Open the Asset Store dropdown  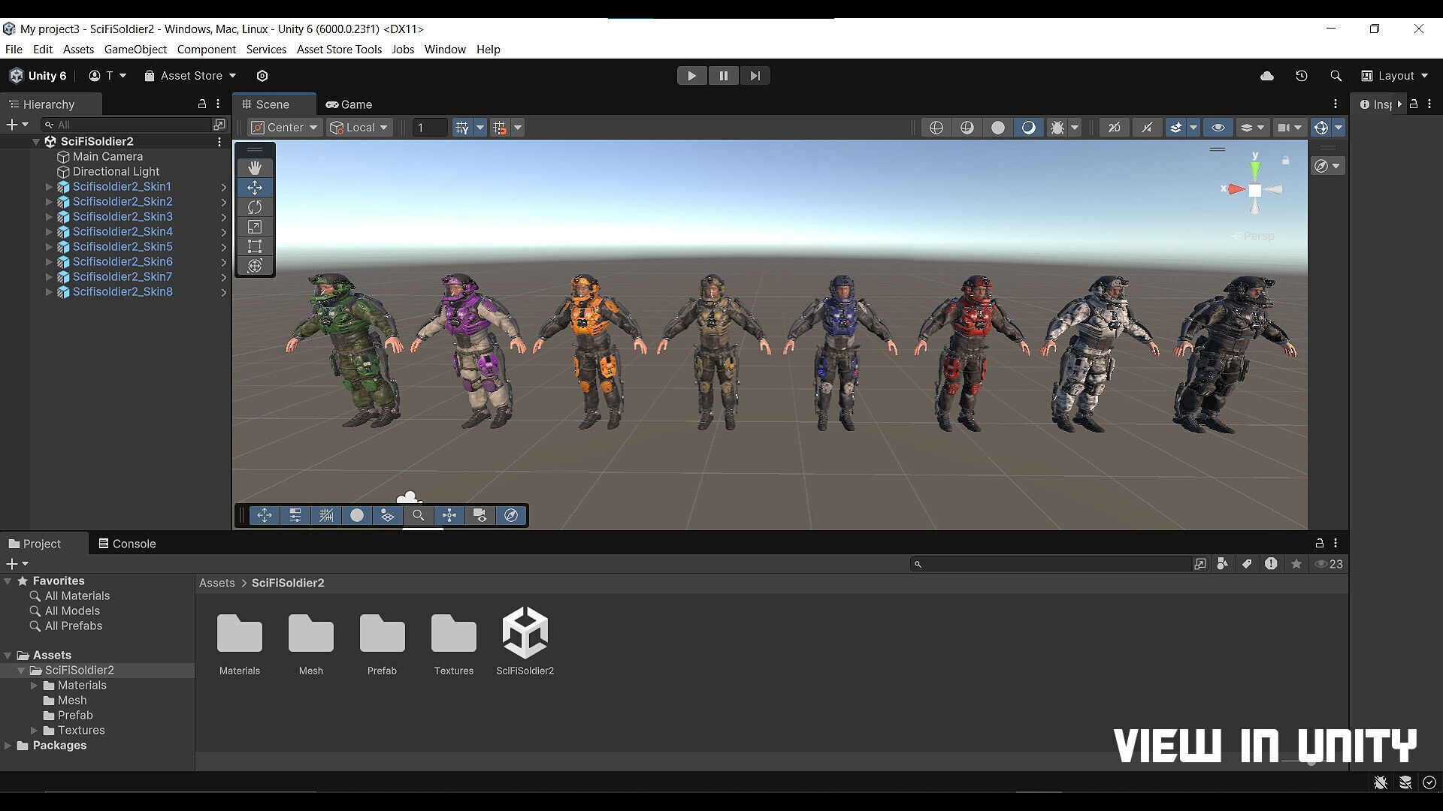[190, 76]
